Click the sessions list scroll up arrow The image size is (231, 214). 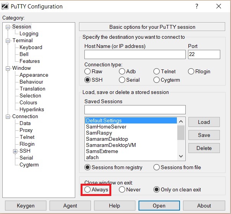point(181,121)
